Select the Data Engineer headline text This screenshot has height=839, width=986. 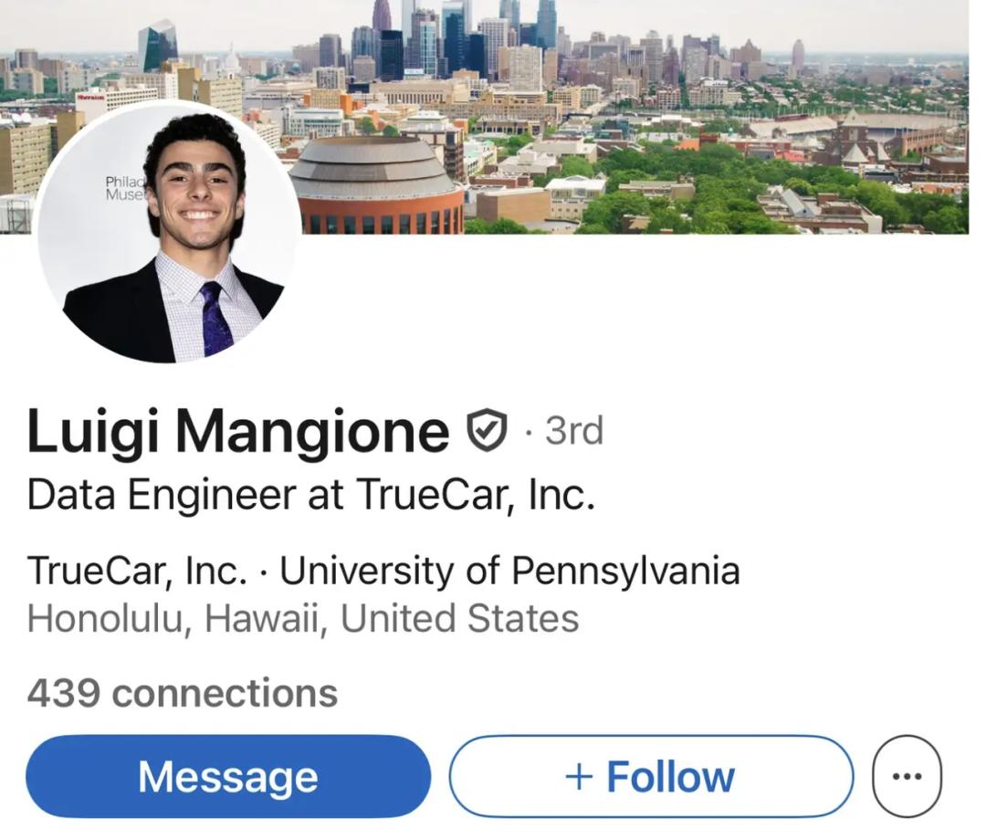click(x=310, y=496)
